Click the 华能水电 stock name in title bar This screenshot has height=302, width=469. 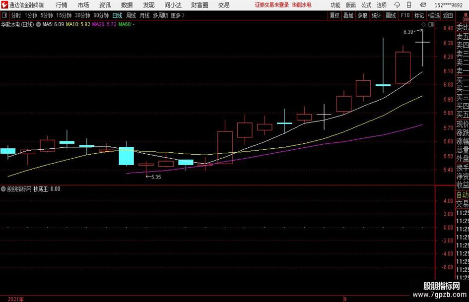coord(302,5)
